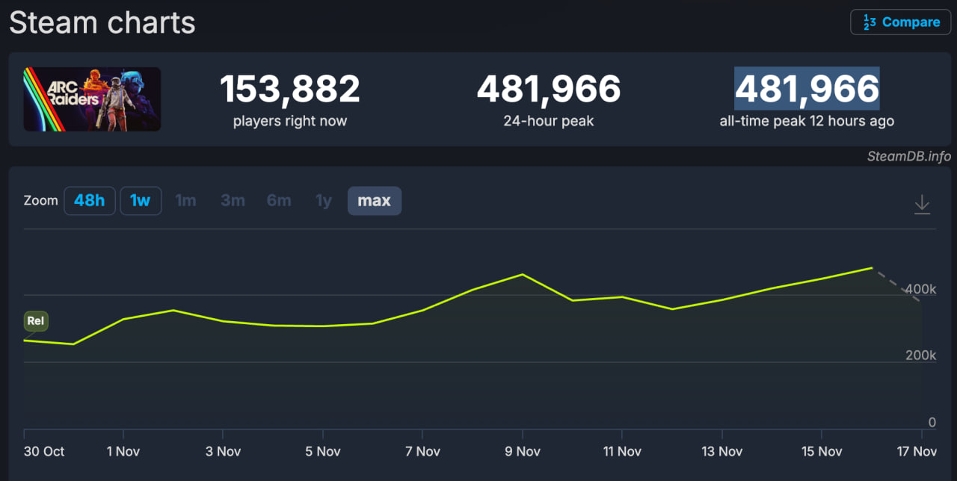Image resolution: width=957 pixels, height=481 pixels.
Task: Choose the 1m zoom option
Action: click(185, 201)
